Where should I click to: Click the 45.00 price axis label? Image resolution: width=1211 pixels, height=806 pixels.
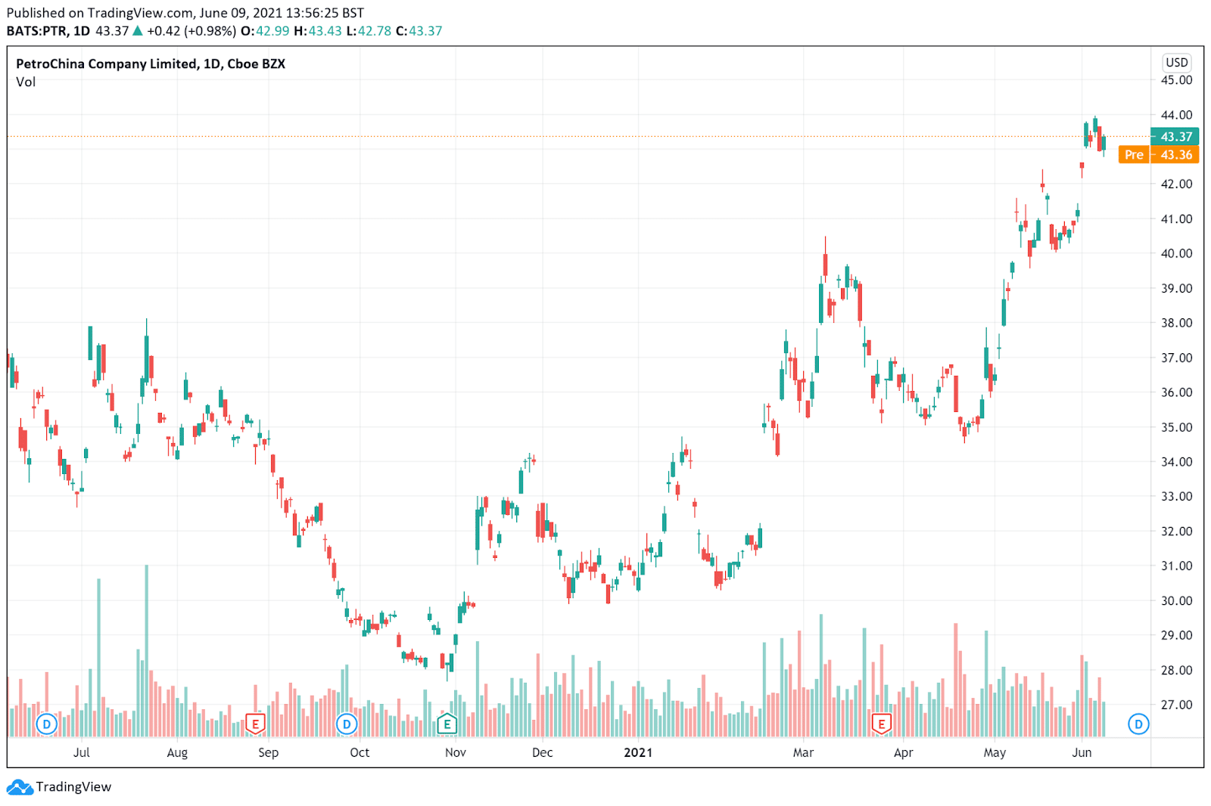tap(1177, 80)
